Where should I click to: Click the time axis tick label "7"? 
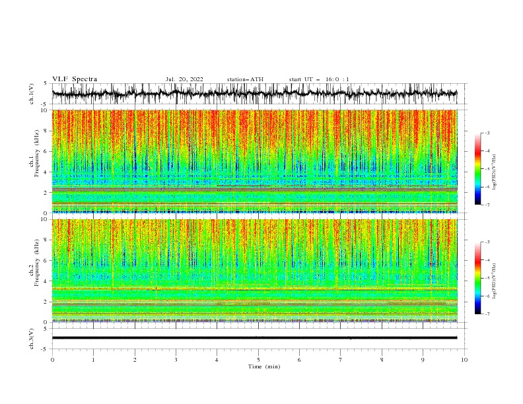click(341, 360)
